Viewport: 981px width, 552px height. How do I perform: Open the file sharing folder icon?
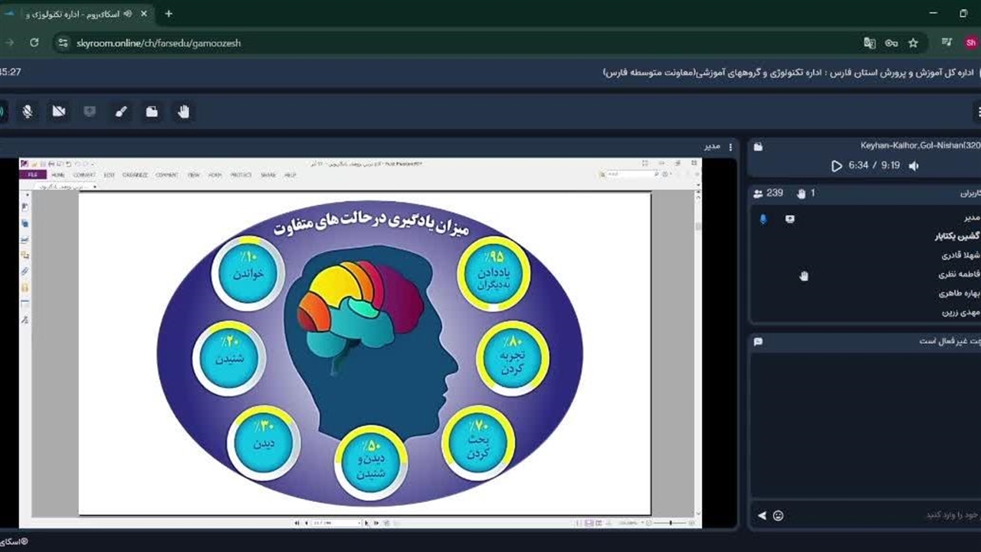tap(152, 112)
